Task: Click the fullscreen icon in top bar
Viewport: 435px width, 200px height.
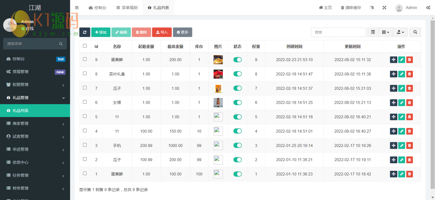Action: 384,7
